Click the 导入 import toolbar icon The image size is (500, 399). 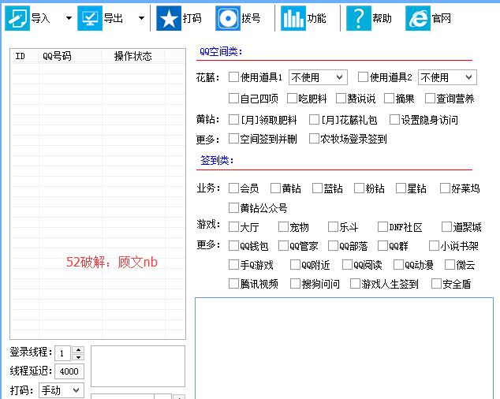[17, 18]
